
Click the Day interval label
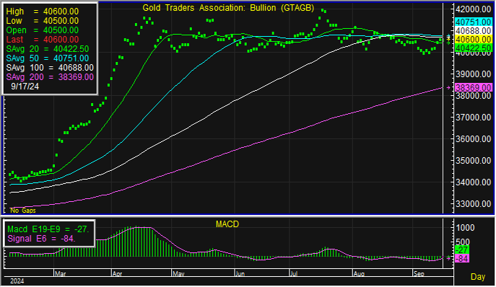[478, 277]
